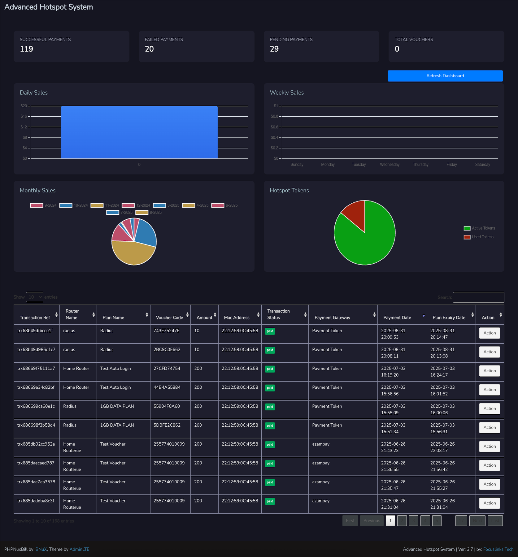Image resolution: width=518 pixels, height=557 pixels.
Task: Click the Refresh Dashboard button
Action: pos(445,76)
